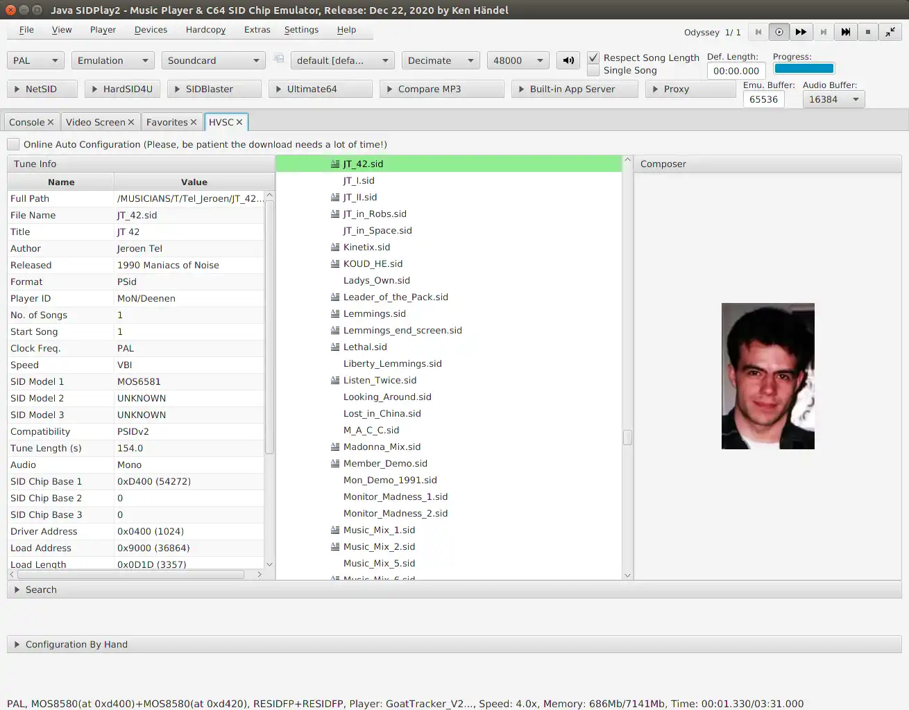Select Kinetix.sid from the song list
Screen dimensions: 909x710
coord(366,247)
